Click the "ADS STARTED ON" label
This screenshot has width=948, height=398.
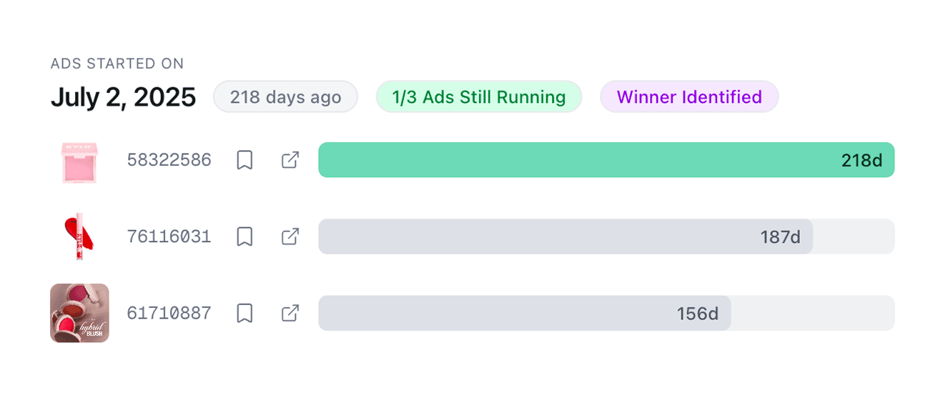pos(117,64)
